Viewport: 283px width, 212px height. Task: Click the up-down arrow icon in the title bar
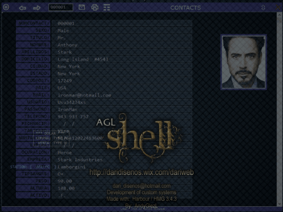click(x=263, y=8)
